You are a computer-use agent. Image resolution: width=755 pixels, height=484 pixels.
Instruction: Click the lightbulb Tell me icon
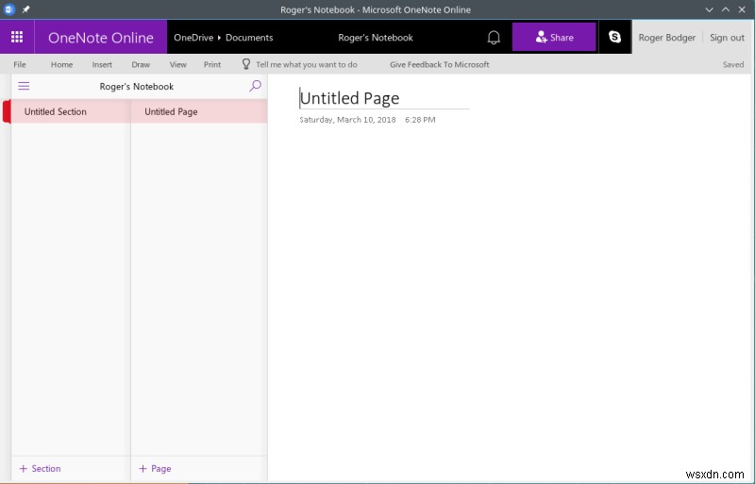[x=246, y=64]
